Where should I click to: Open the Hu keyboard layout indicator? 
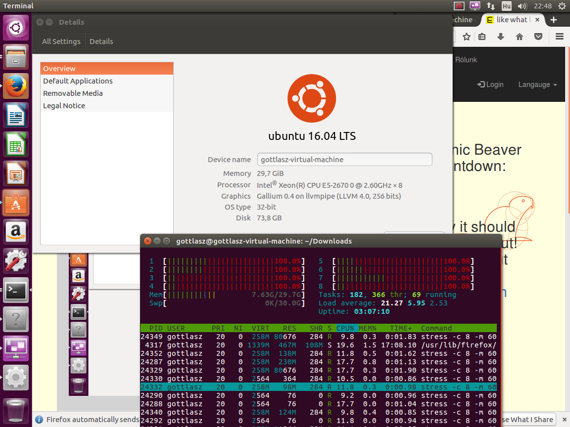(x=506, y=6)
